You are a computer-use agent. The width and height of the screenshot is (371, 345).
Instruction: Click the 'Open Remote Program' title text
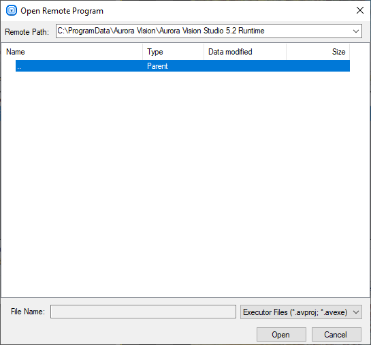pos(62,11)
